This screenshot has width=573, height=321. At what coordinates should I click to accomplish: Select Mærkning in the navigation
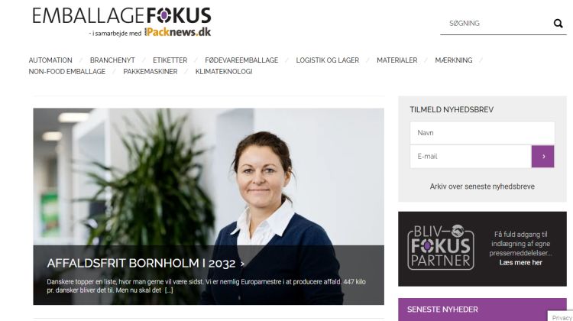coord(454,60)
